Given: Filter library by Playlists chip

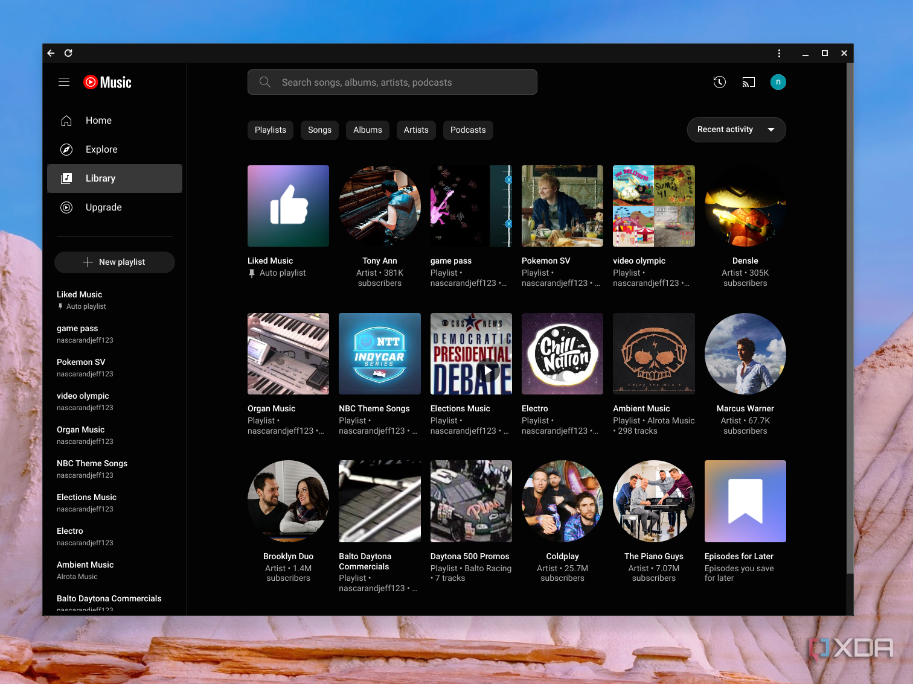Looking at the screenshot, I should click(x=271, y=130).
